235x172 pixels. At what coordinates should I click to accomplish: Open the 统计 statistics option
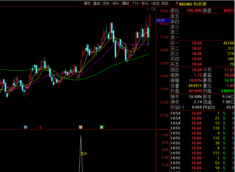116,3
